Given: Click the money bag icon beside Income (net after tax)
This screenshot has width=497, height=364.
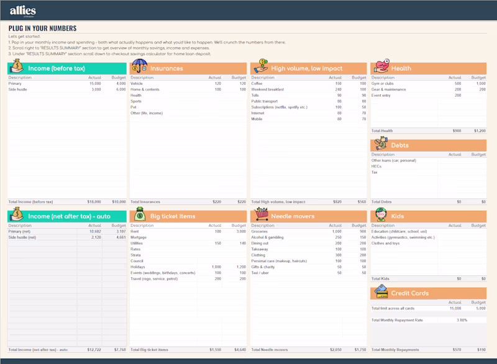Looking at the screenshot, I should [17, 214].
